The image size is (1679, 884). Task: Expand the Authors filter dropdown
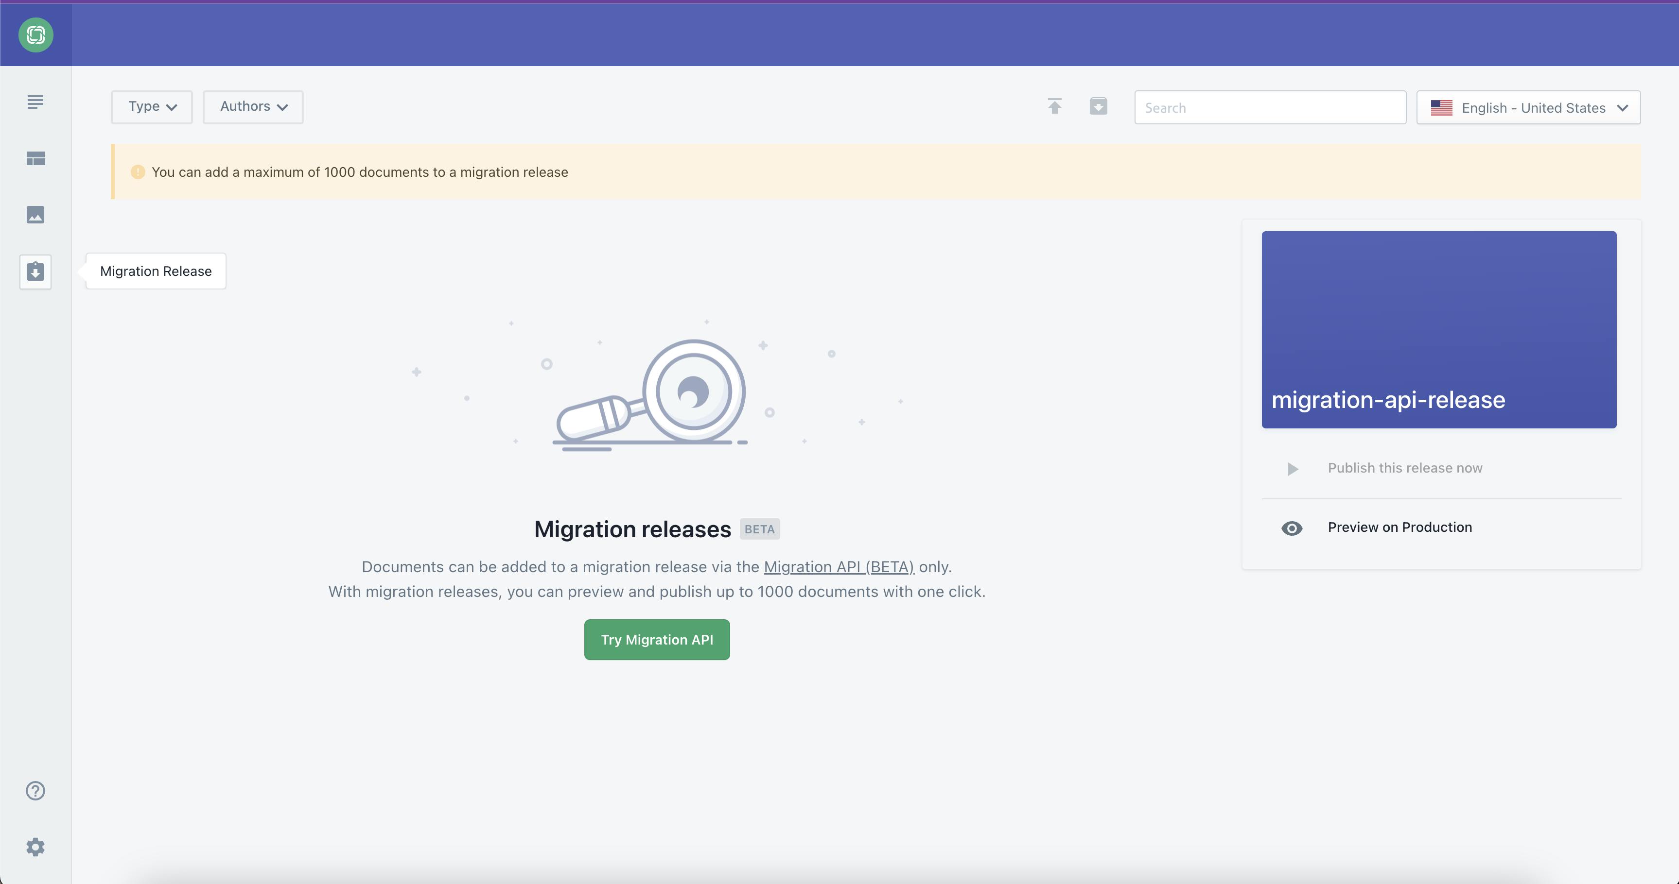[253, 107]
